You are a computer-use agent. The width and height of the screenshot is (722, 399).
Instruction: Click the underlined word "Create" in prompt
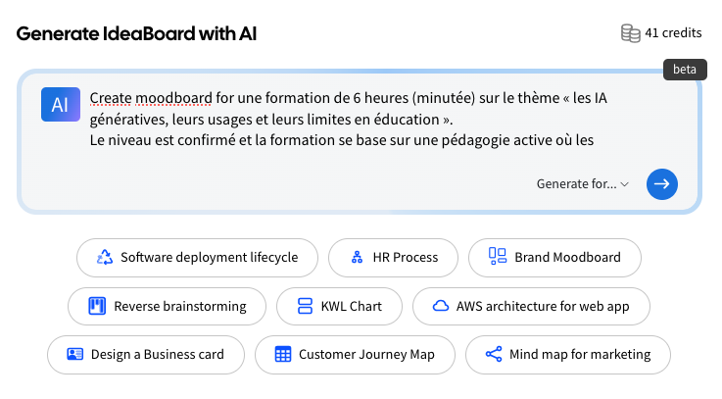110,99
